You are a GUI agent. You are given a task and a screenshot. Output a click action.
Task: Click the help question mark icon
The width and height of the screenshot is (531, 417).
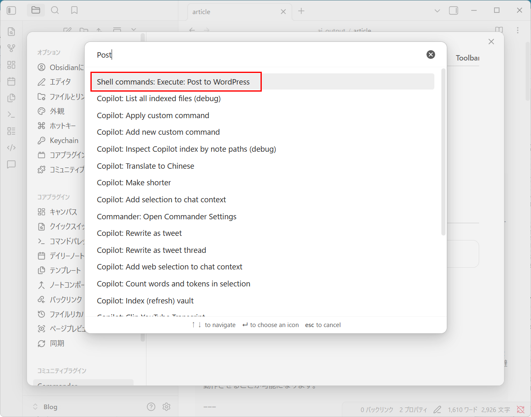point(151,407)
